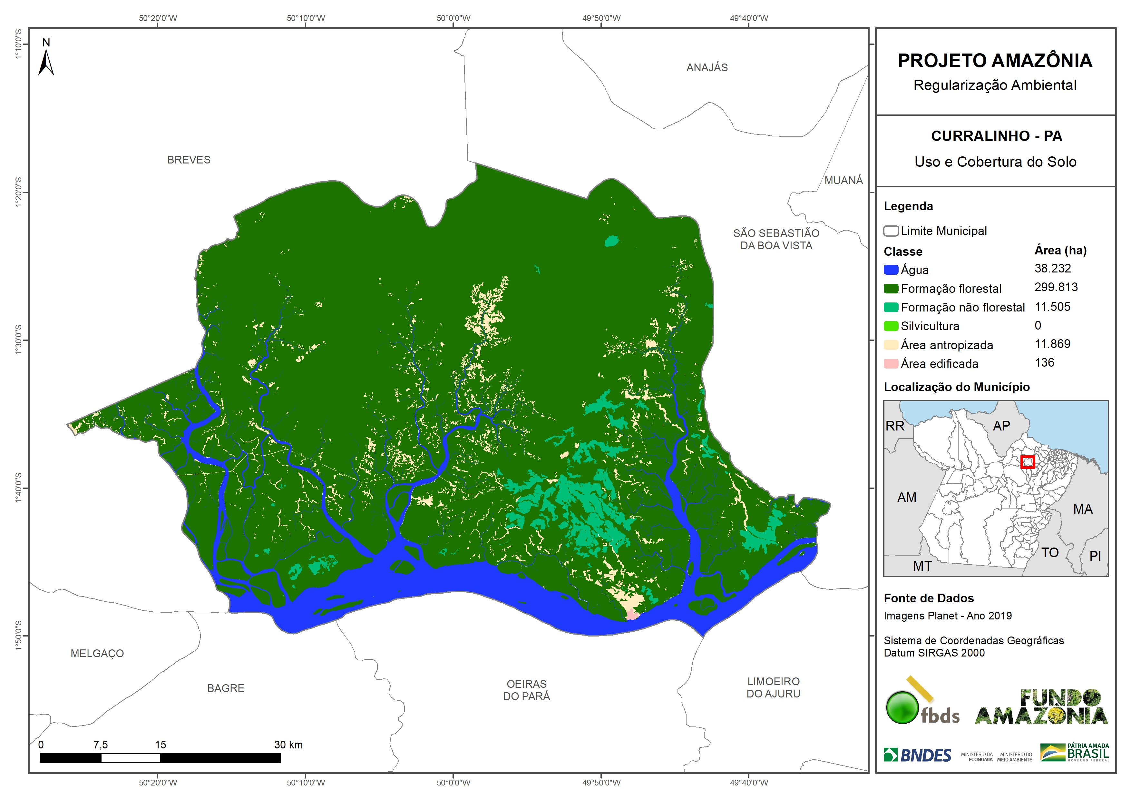The width and height of the screenshot is (1131, 800).
Task: Click the red locator square on inset map
Action: pyautogui.click(x=1028, y=462)
